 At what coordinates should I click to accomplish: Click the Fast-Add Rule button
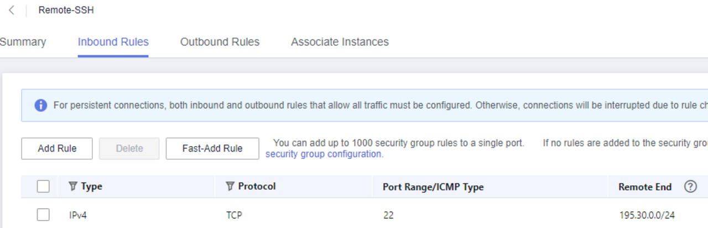212,148
